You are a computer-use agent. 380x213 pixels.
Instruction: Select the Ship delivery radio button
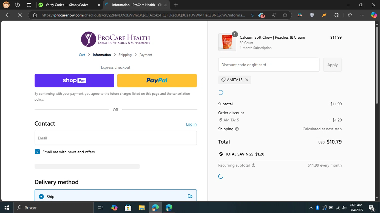click(41, 197)
